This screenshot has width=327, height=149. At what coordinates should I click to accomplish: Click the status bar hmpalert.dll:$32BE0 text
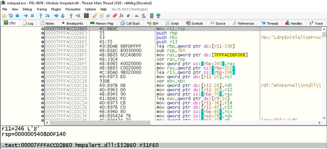(106, 145)
